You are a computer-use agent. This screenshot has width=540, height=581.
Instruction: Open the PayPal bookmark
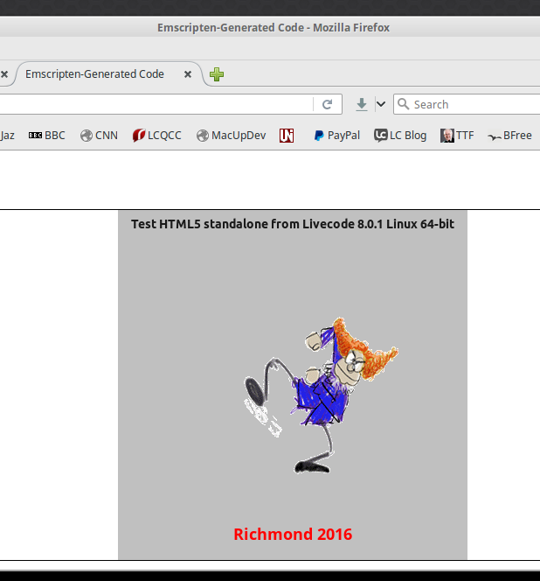point(336,136)
